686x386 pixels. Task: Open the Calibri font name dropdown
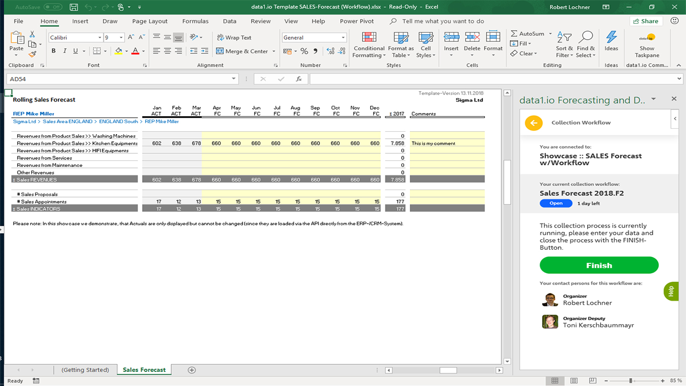99,38
